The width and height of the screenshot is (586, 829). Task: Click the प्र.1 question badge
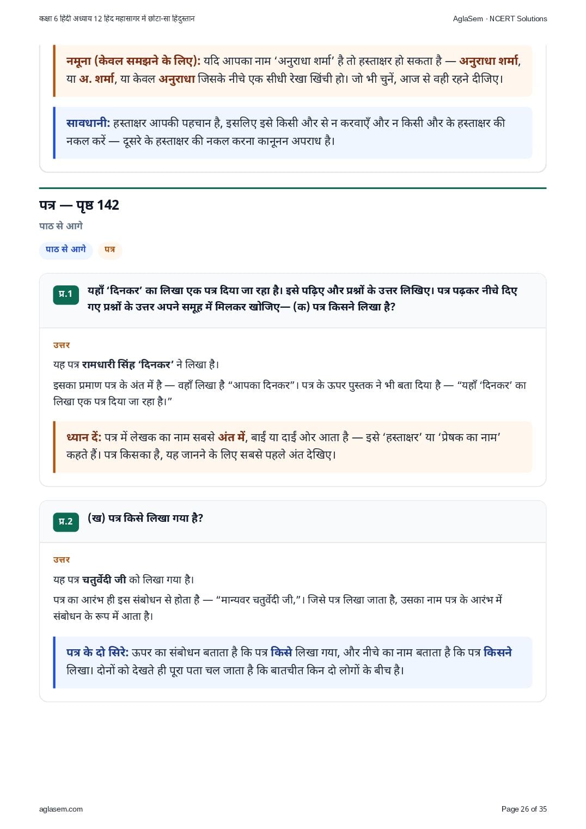pyautogui.click(x=66, y=294)
